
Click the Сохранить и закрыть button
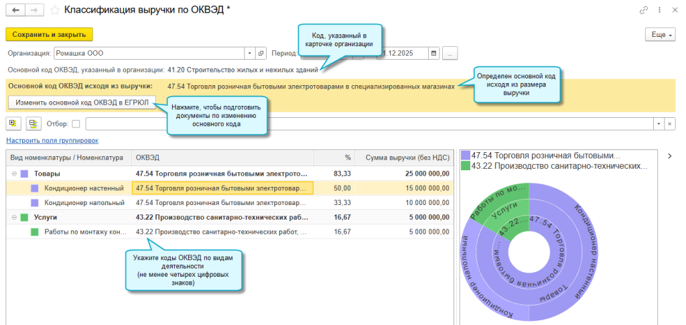(x=49, y=34)
